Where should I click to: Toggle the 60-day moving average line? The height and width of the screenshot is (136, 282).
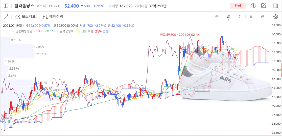47,31
